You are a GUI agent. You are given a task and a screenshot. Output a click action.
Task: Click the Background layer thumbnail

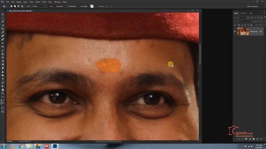pyautogui.click(x=243, y=31)
